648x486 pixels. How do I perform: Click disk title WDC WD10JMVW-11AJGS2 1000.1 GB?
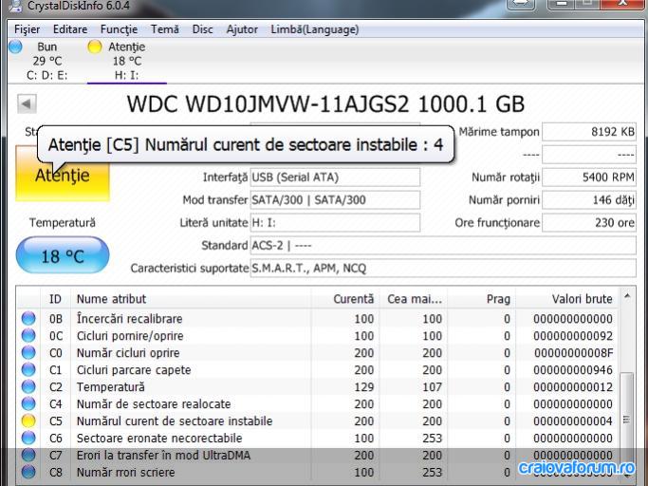[325, 103]
